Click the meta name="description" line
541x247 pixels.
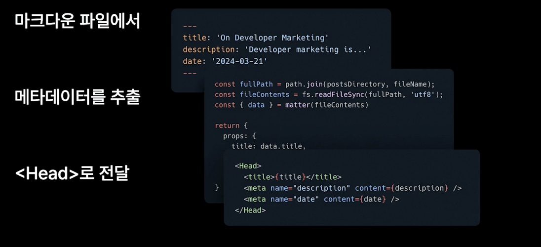[x=352, y=188]
